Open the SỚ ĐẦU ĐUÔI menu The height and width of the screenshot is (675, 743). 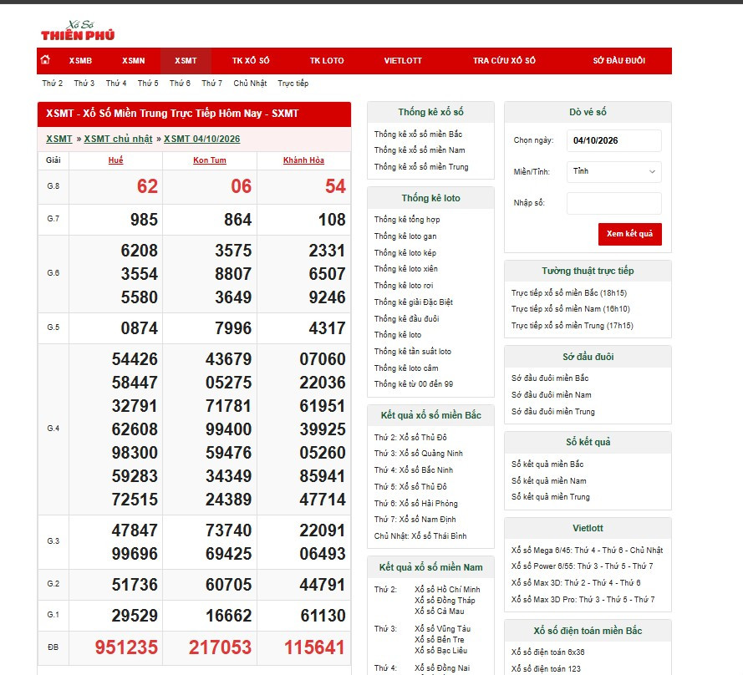pos(618,61)
